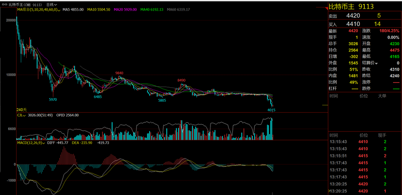Click the 卖出 ask price 4420
Screen dimensions: 402x195
pyautogui.click(x=353, y=16)
